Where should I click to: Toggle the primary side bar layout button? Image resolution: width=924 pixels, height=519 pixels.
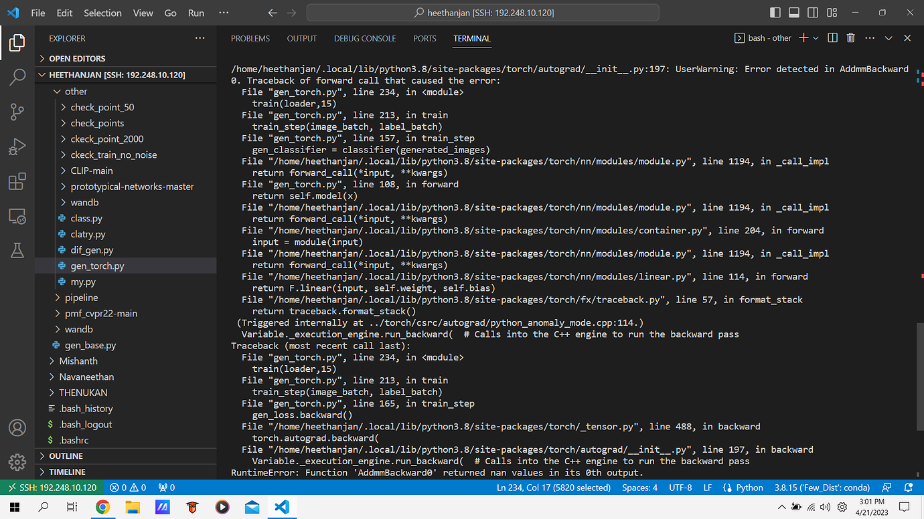pos(775,13)
